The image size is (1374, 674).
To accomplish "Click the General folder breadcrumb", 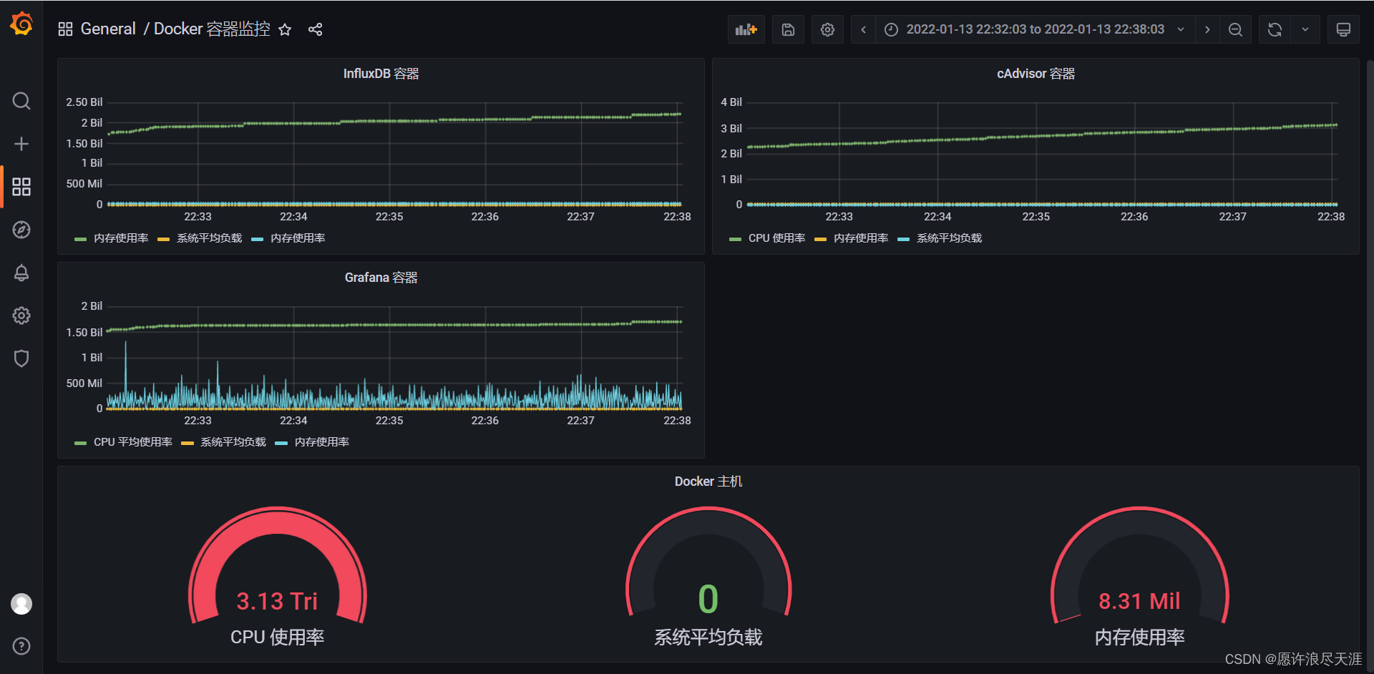I will point(108,29).
